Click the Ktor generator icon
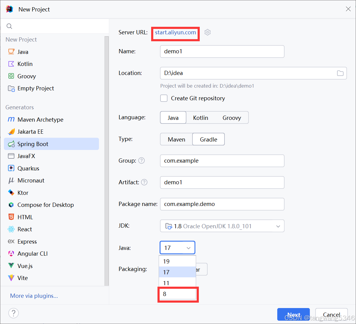This screenshot has height=324, width=356. point(11,193)
